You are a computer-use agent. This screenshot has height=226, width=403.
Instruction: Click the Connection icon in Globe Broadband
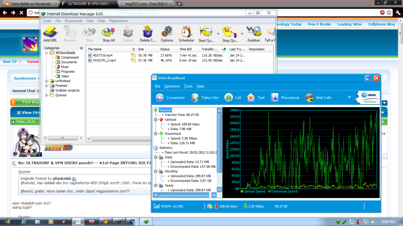pyautogui.click(x=160, y=97)
